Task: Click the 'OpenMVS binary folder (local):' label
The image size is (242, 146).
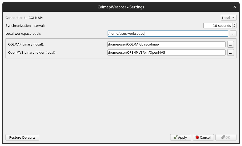Action: (x=32, y=53)
